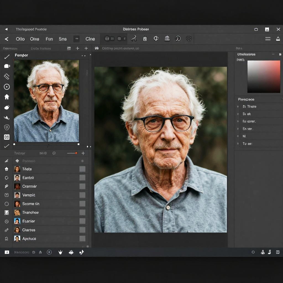
Task: Pick a color in the red gradient picker
Action: [264, 77]
